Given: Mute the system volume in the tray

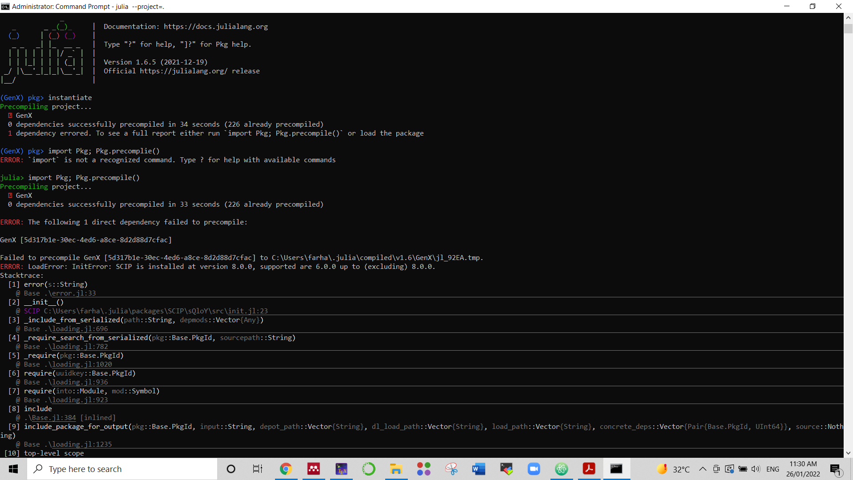Looking at the screenshot, I should pyautogui.click(x=756, y=469).
